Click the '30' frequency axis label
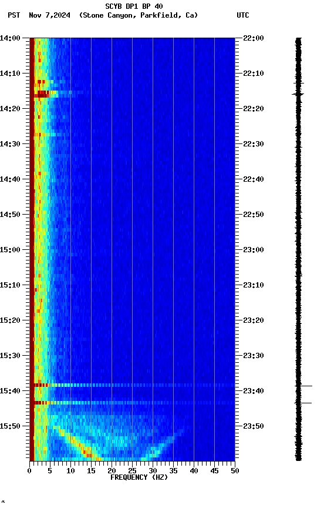 coord(153,471)
